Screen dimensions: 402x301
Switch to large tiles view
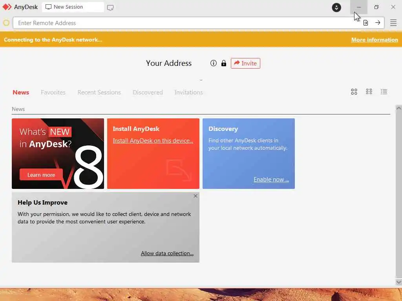coord(354,92)
